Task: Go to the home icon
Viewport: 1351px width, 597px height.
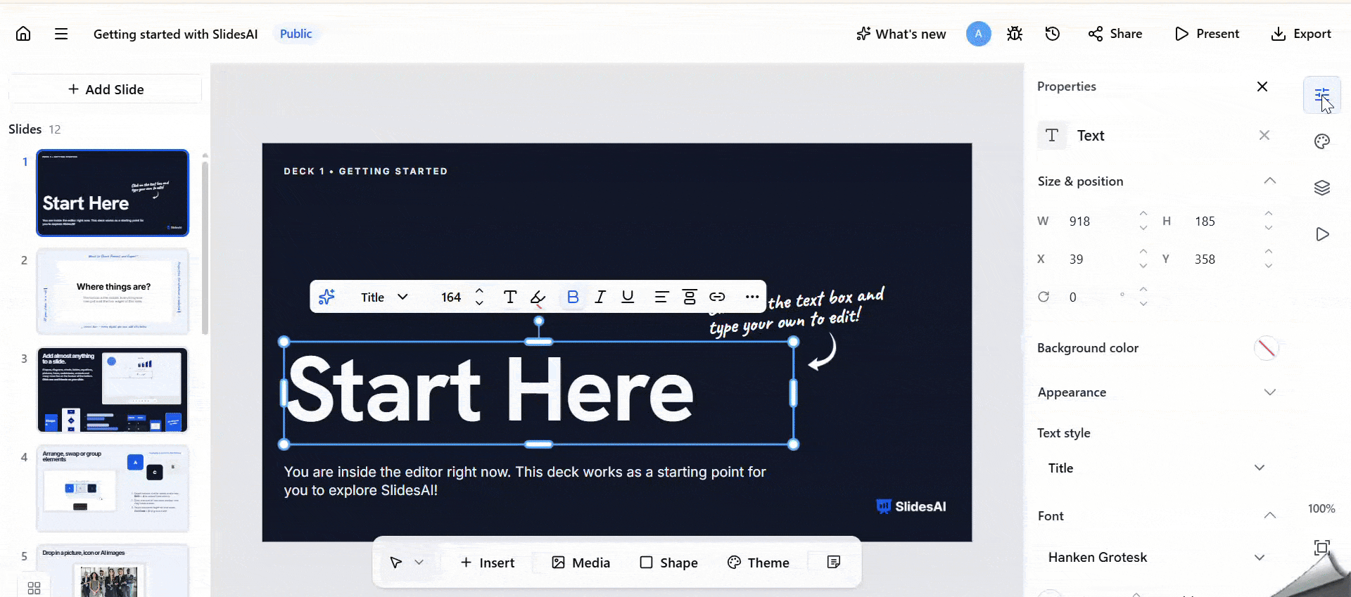Action: click(23, 34)
